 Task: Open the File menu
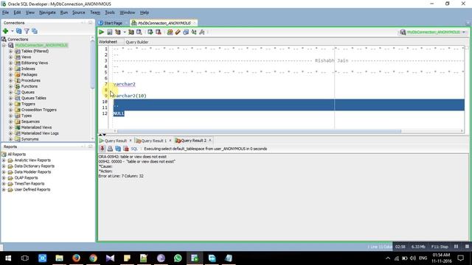coord(5,13)
